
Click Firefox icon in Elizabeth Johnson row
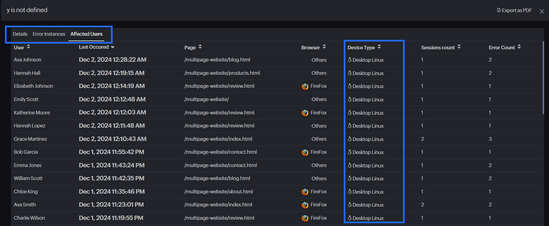(305, 87)
